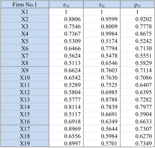
Task: Click the value 0.5478
Action: [x=109, y=56]
